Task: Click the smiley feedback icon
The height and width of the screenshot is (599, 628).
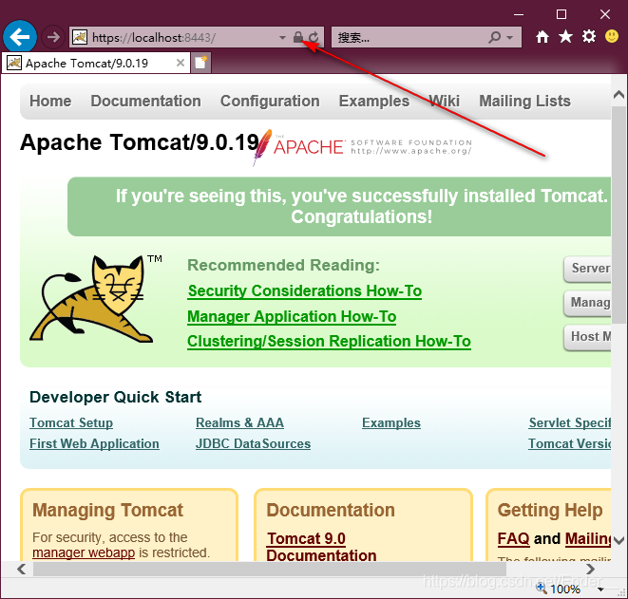Action: click(612, 36)
